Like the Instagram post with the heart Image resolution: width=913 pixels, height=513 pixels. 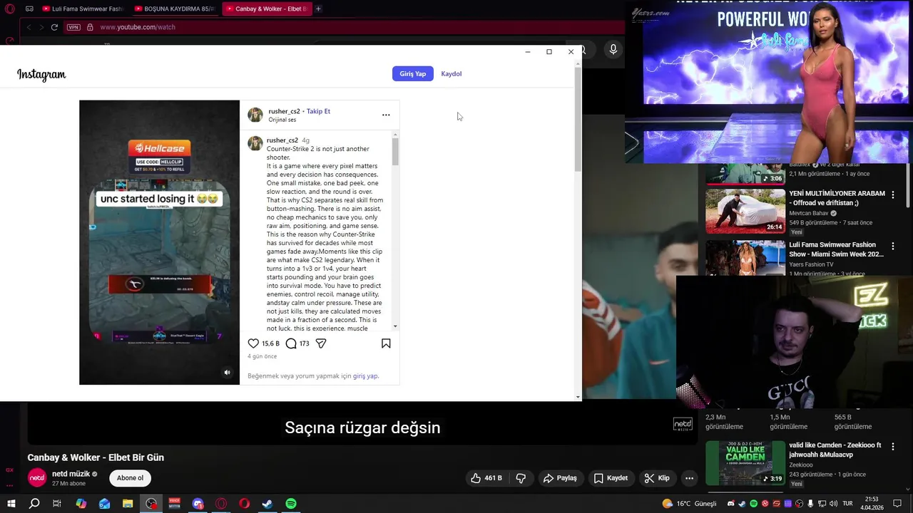click(253, 343)
